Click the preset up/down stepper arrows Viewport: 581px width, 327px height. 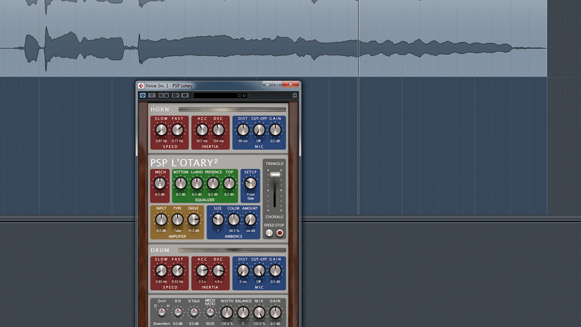pyautogui.click(x=239, y=96)
